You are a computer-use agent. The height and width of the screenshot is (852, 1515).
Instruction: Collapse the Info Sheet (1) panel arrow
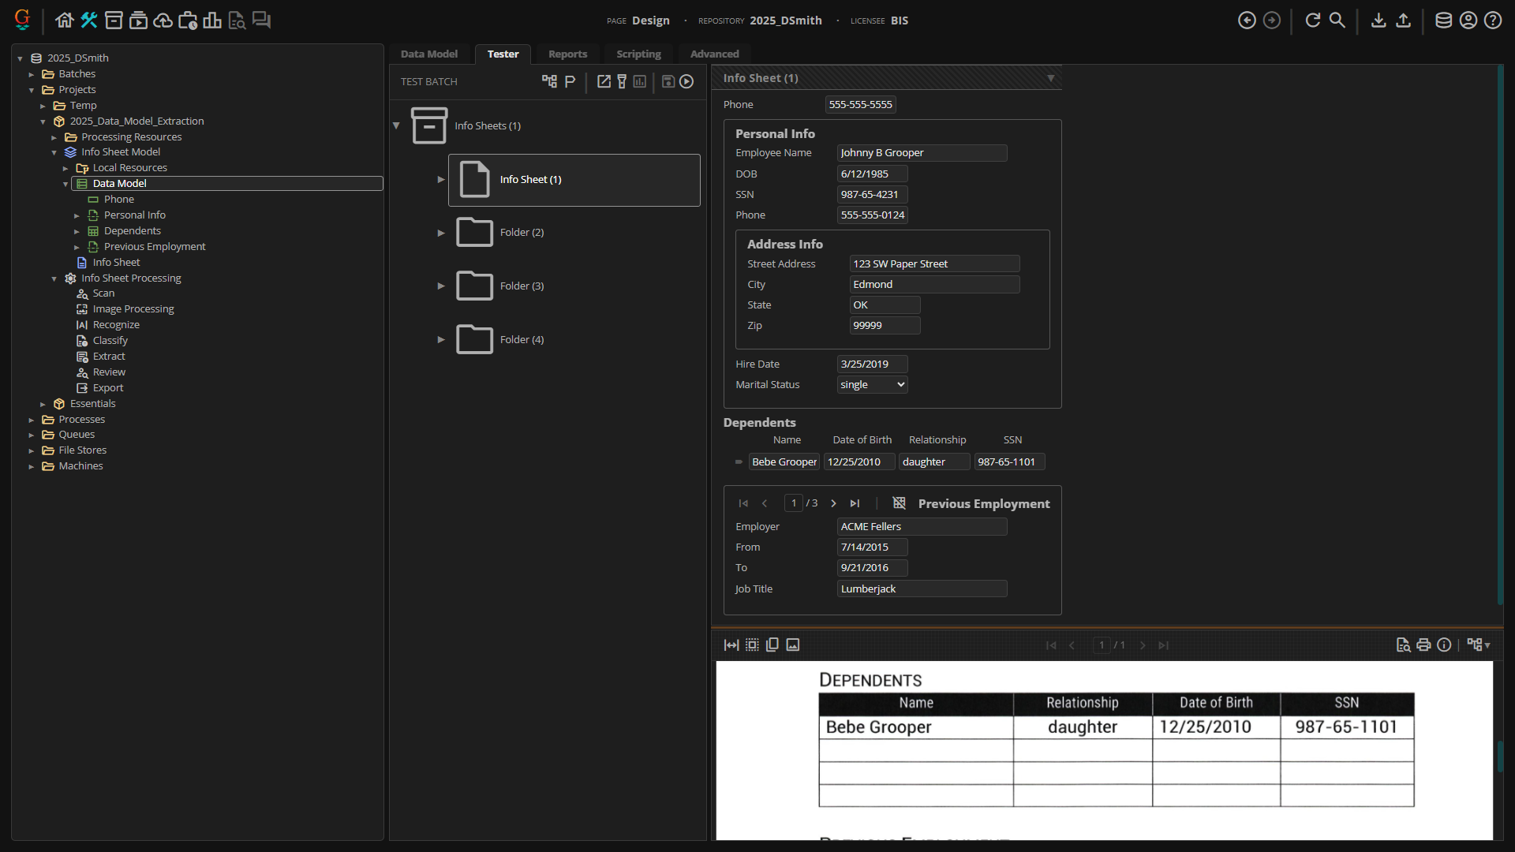[x=1050, y=78]
